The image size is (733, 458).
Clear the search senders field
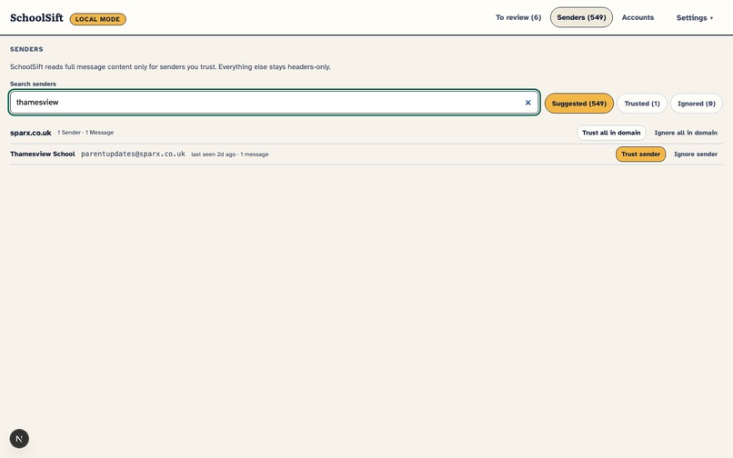click(x=527, y=103)
